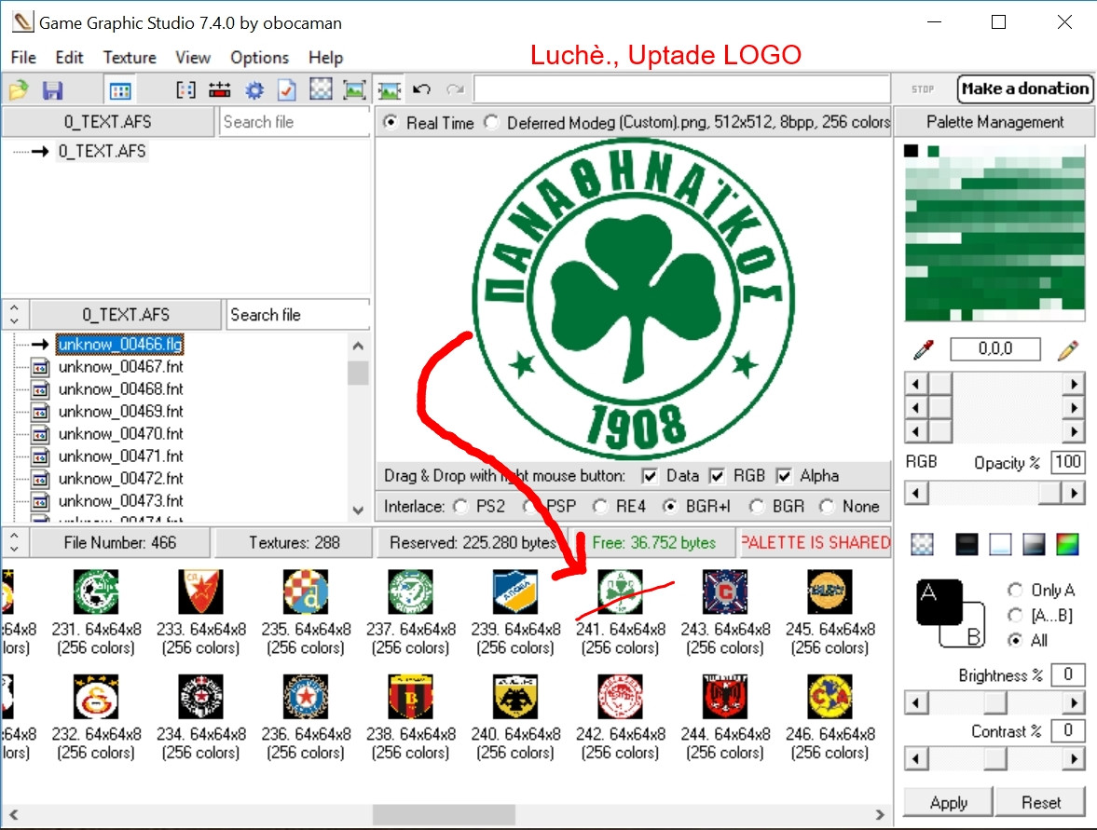
Task: Click the RGB color gradient icon
Action: click(1067, 544)
